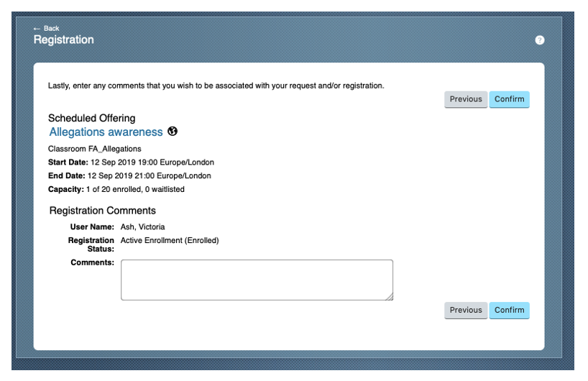588x381 pixels.
Task: Click the top Confirm button
Action: tap(509, 99)
